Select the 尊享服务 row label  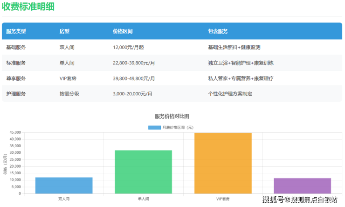pos(16,78)
